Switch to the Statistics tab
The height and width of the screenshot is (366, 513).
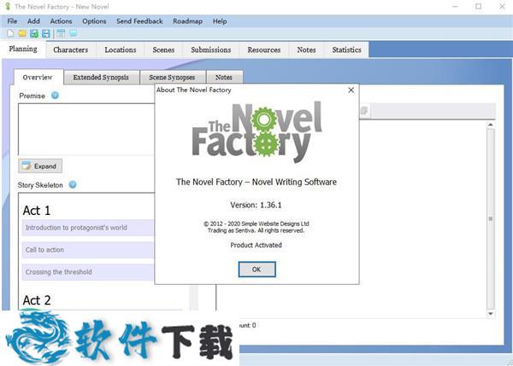tap(347, 50)
